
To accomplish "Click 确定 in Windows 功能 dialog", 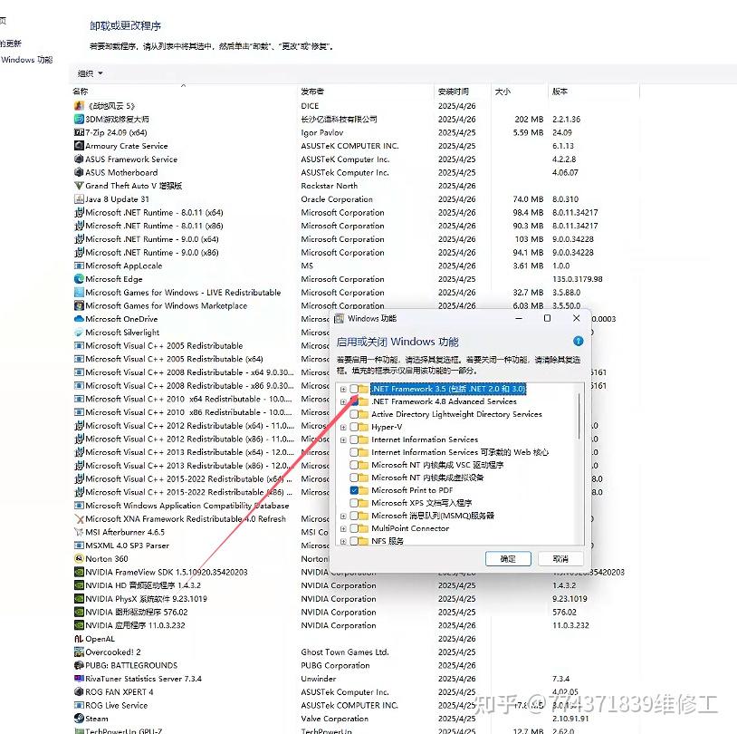I will (508, 559).
